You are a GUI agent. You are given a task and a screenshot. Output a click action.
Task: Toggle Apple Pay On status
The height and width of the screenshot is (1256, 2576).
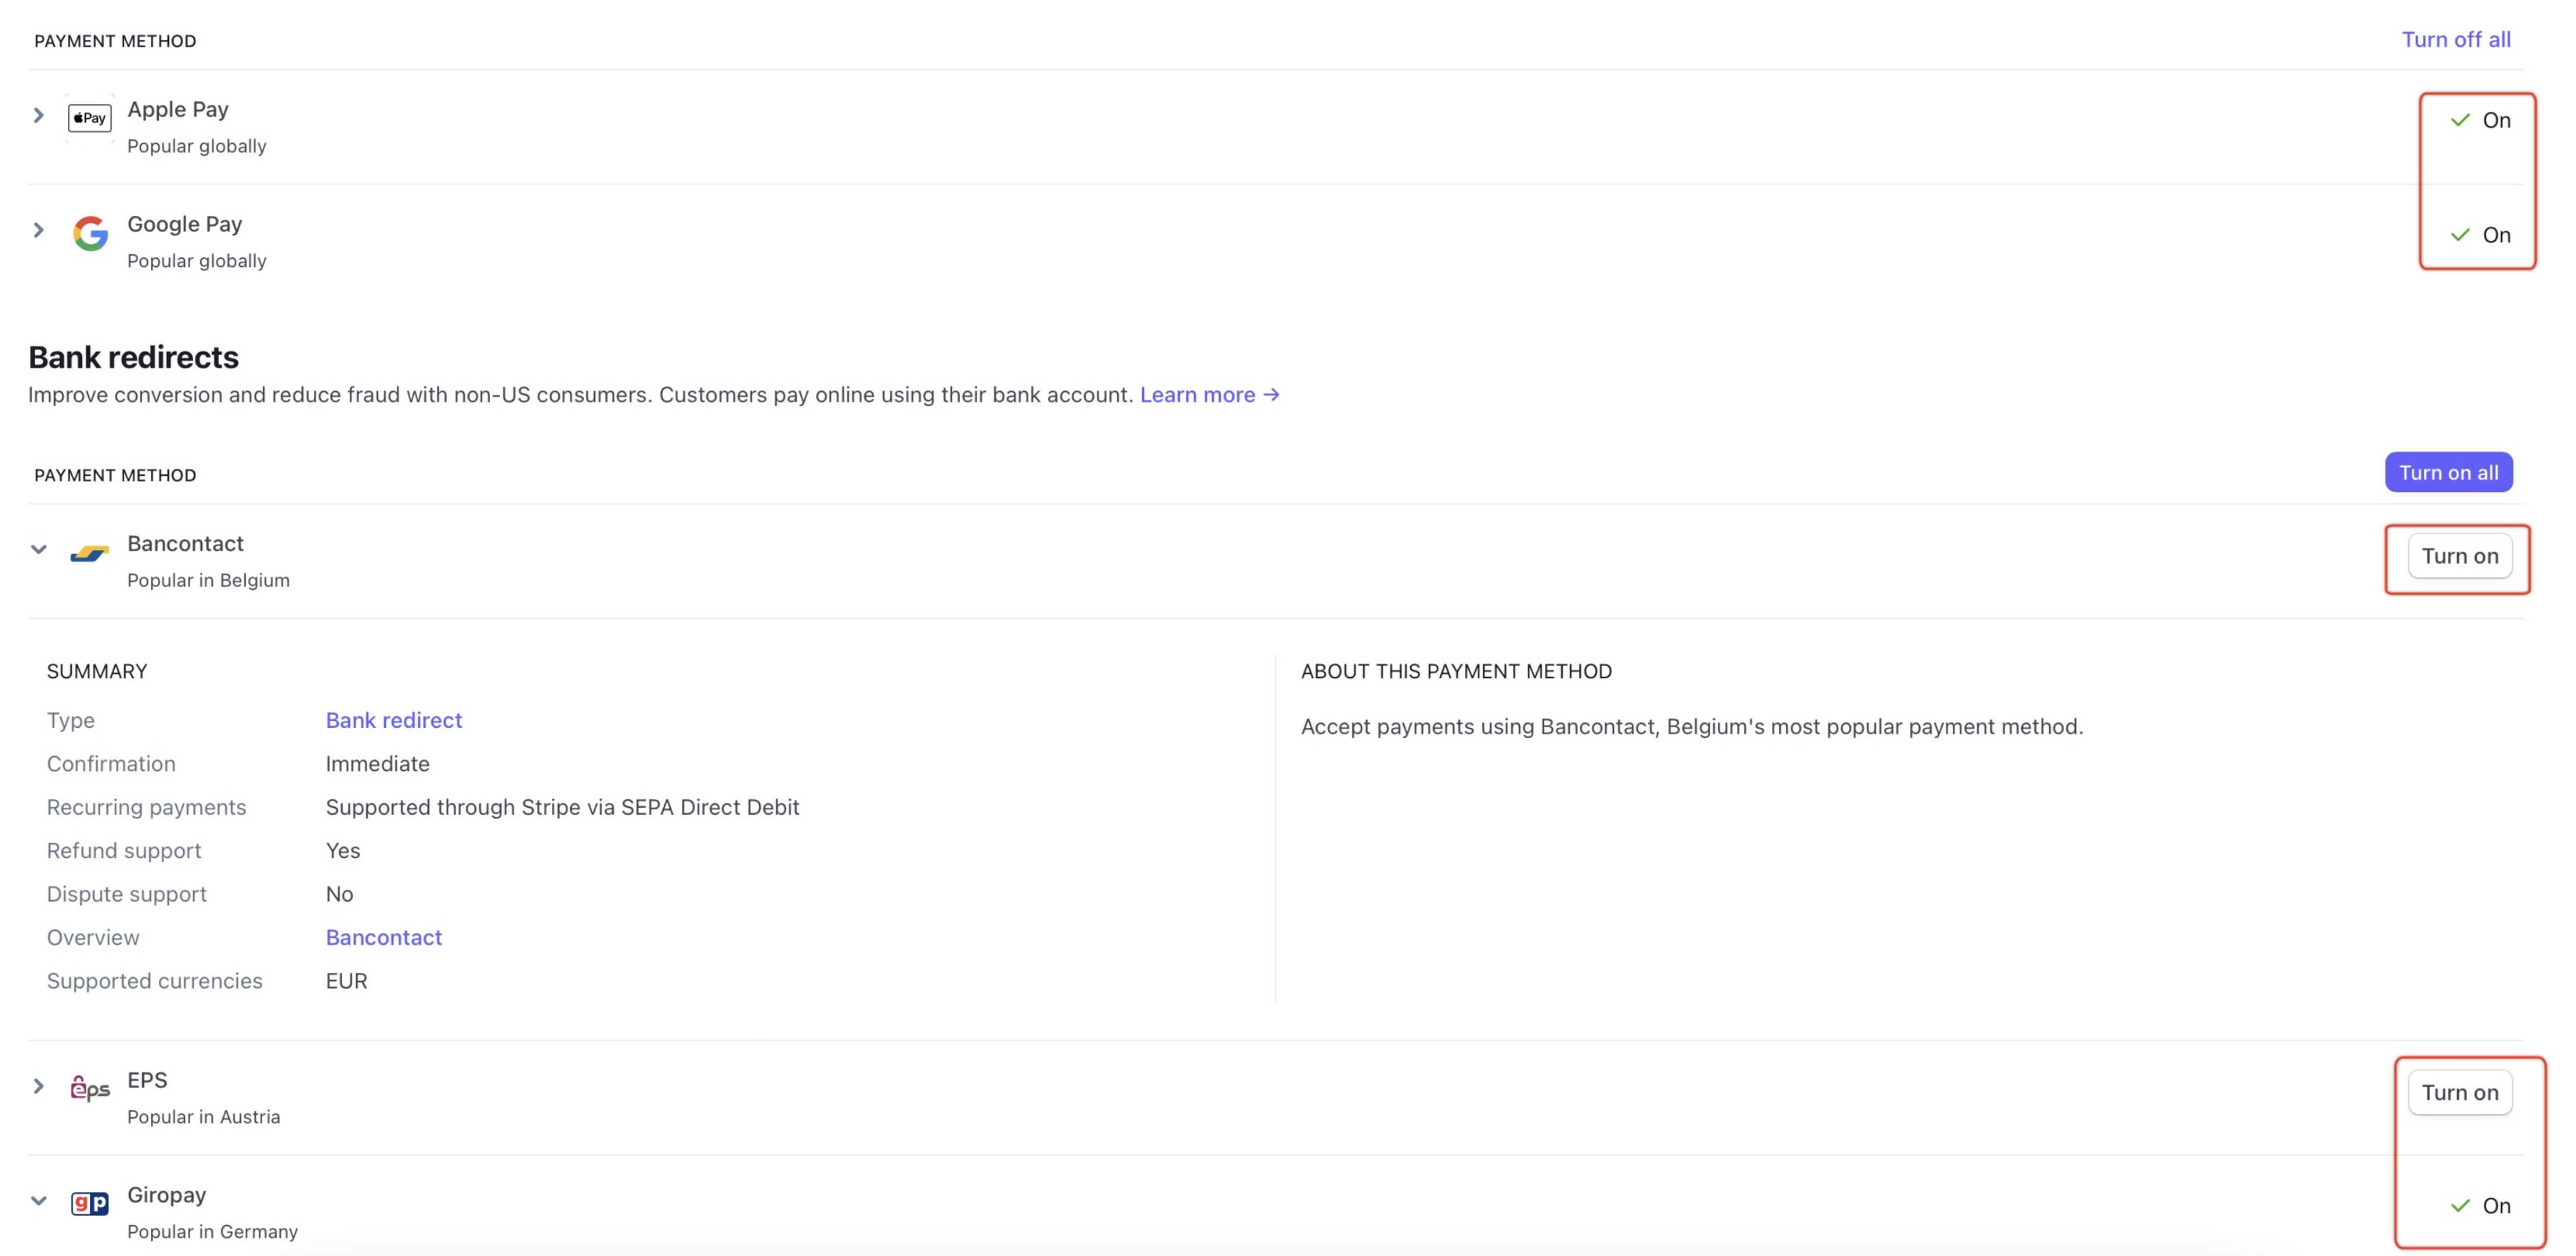(x=2480, y=120)
